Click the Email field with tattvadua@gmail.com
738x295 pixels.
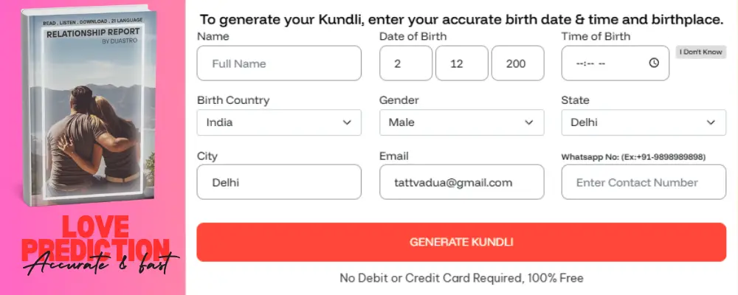461,182
